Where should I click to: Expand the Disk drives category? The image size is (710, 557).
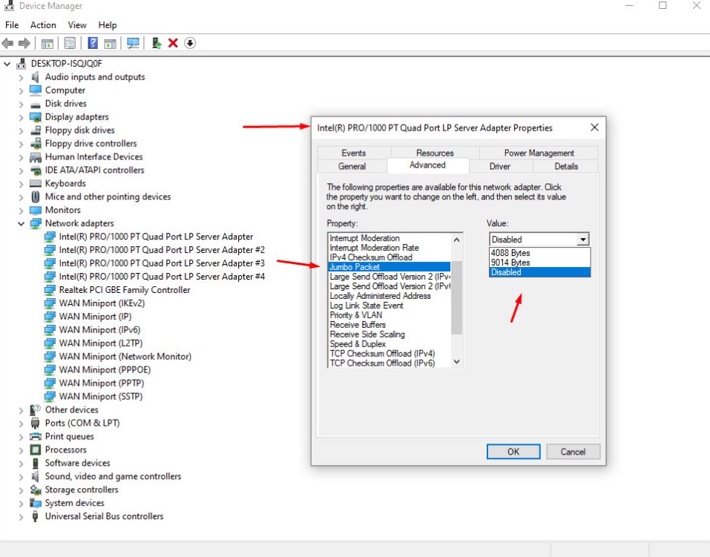coord(21,104)
